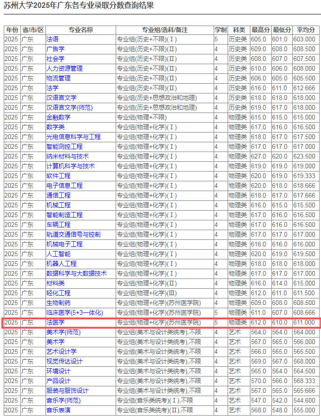This screenshot has width=321, height=417.
Task: Click the 平均分 column header
Action: point(306,30)
